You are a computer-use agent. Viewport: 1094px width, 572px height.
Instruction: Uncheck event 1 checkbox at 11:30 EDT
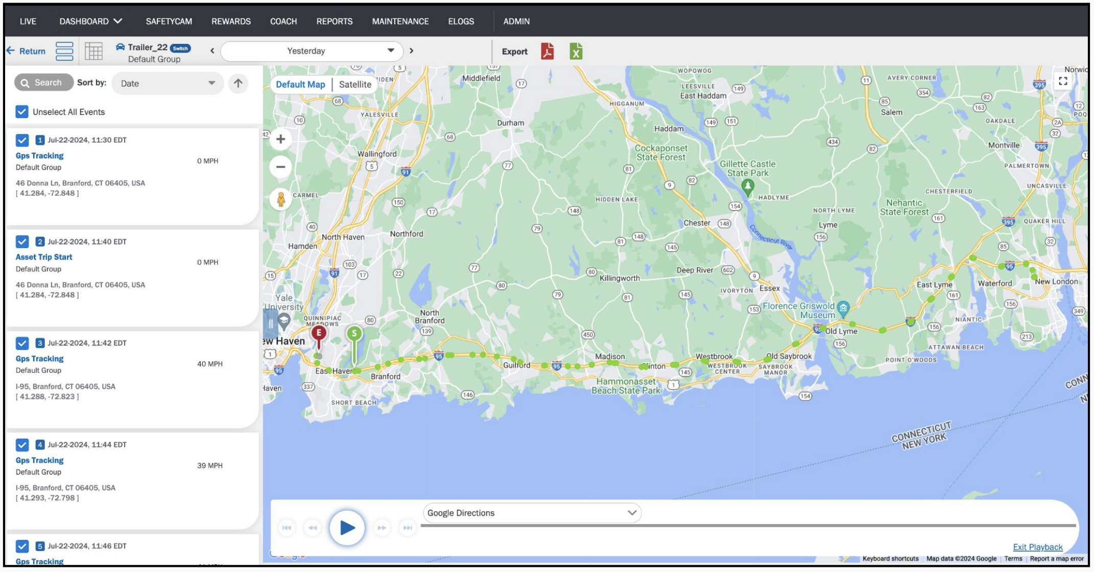point(22,140)
